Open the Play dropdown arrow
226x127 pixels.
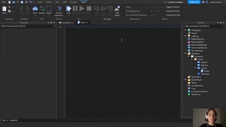[69, 16]
